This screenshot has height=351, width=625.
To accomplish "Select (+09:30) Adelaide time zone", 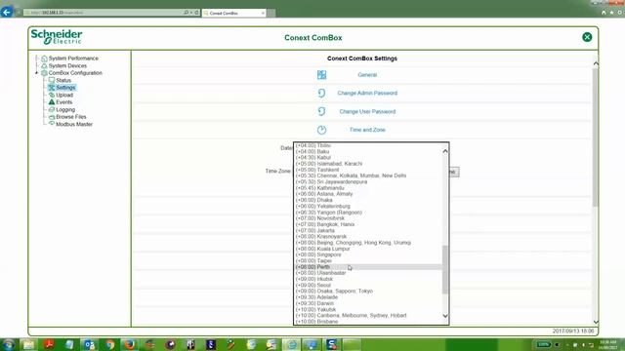I will 368,297.
